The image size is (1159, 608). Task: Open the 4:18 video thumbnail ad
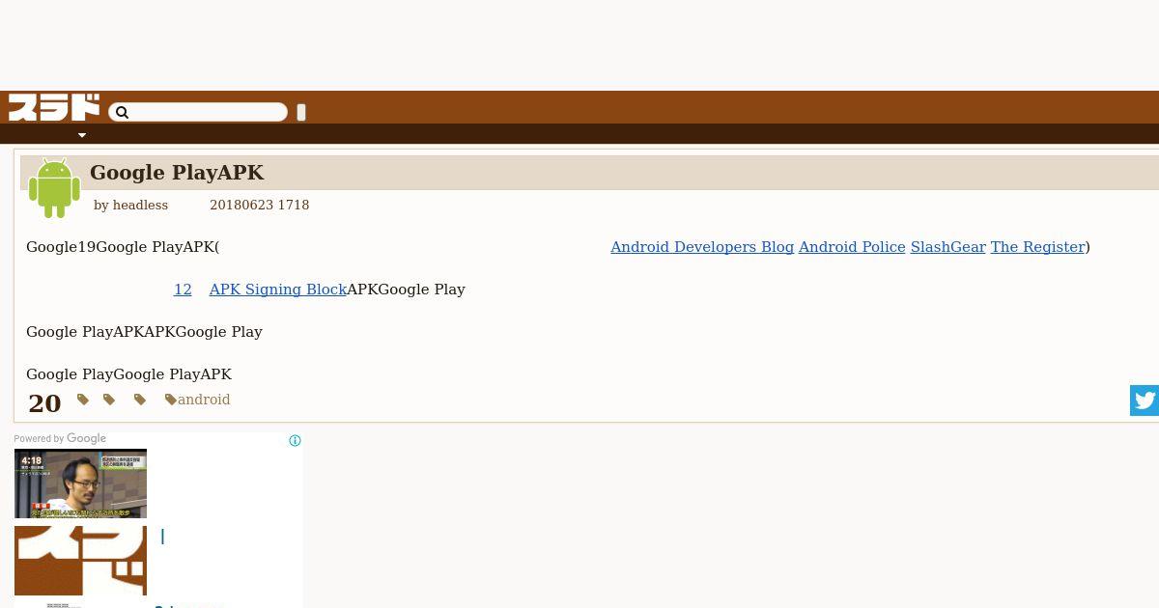tap(80, 484)
